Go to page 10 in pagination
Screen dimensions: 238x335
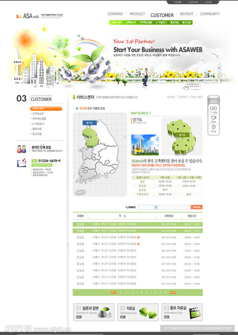165,293
